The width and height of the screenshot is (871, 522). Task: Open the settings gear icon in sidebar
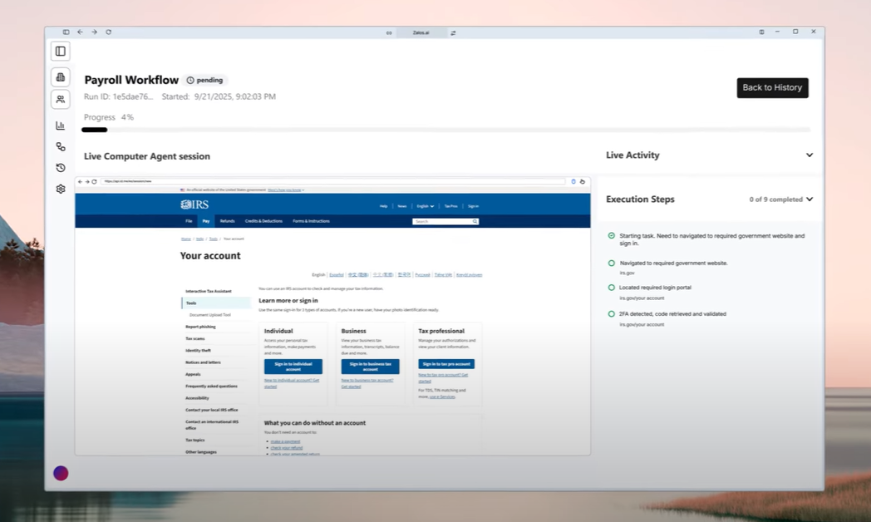(x=61, y=189)
